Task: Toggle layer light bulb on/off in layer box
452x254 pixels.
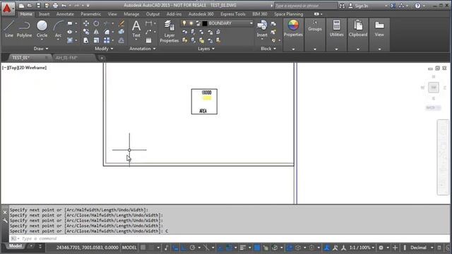Action: pyautogui.click(x=184, y=23)
